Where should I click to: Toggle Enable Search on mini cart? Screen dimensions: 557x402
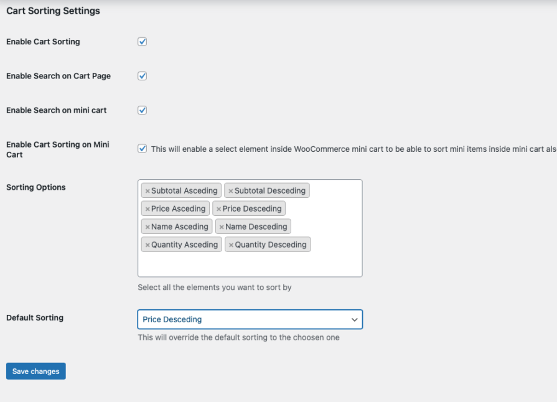click(142, 110)
